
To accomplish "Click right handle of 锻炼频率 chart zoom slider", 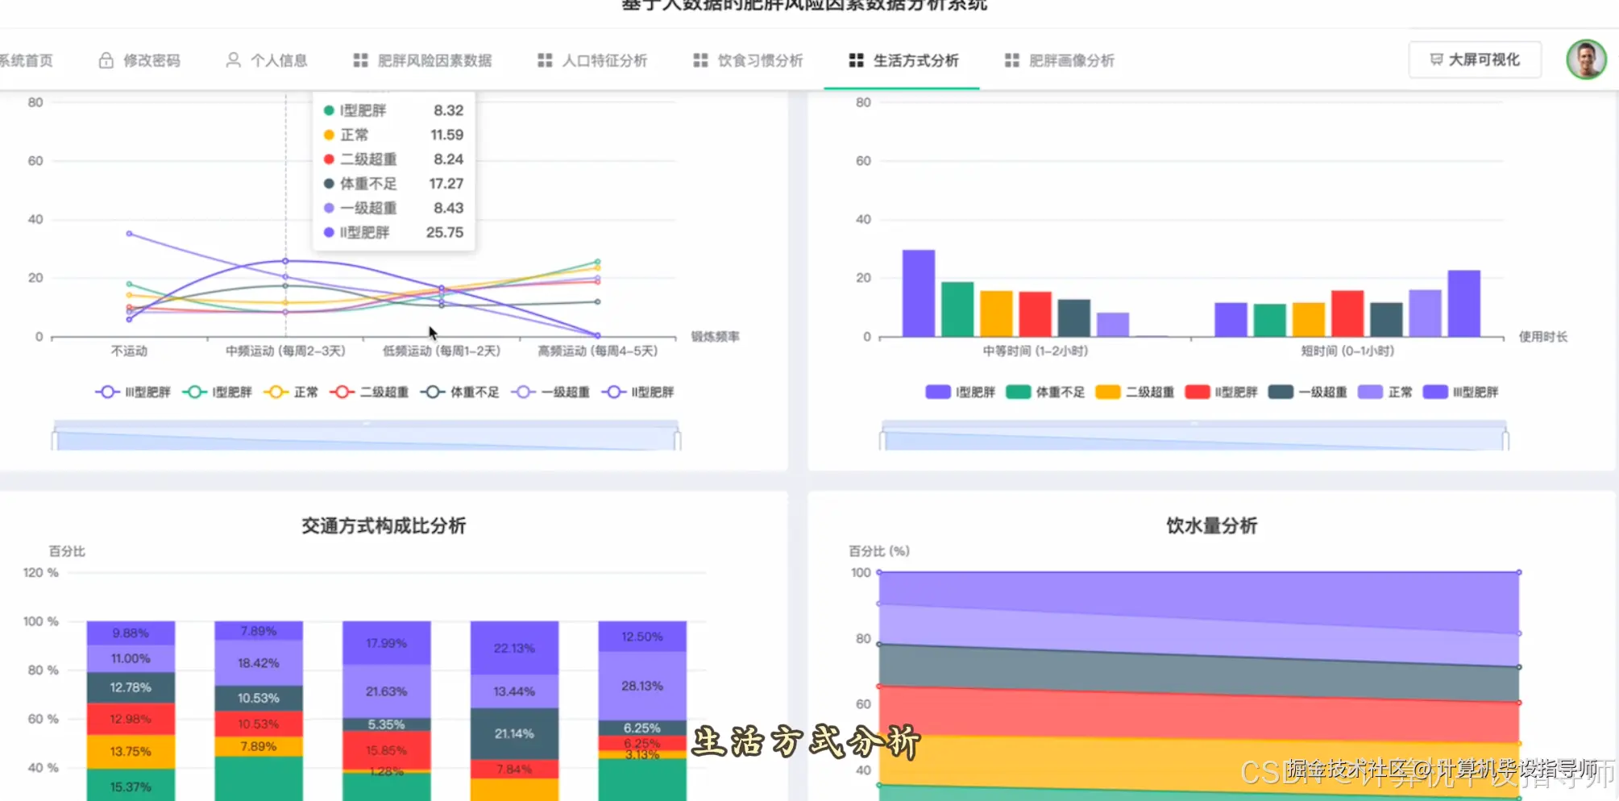I will pos(678,440).
